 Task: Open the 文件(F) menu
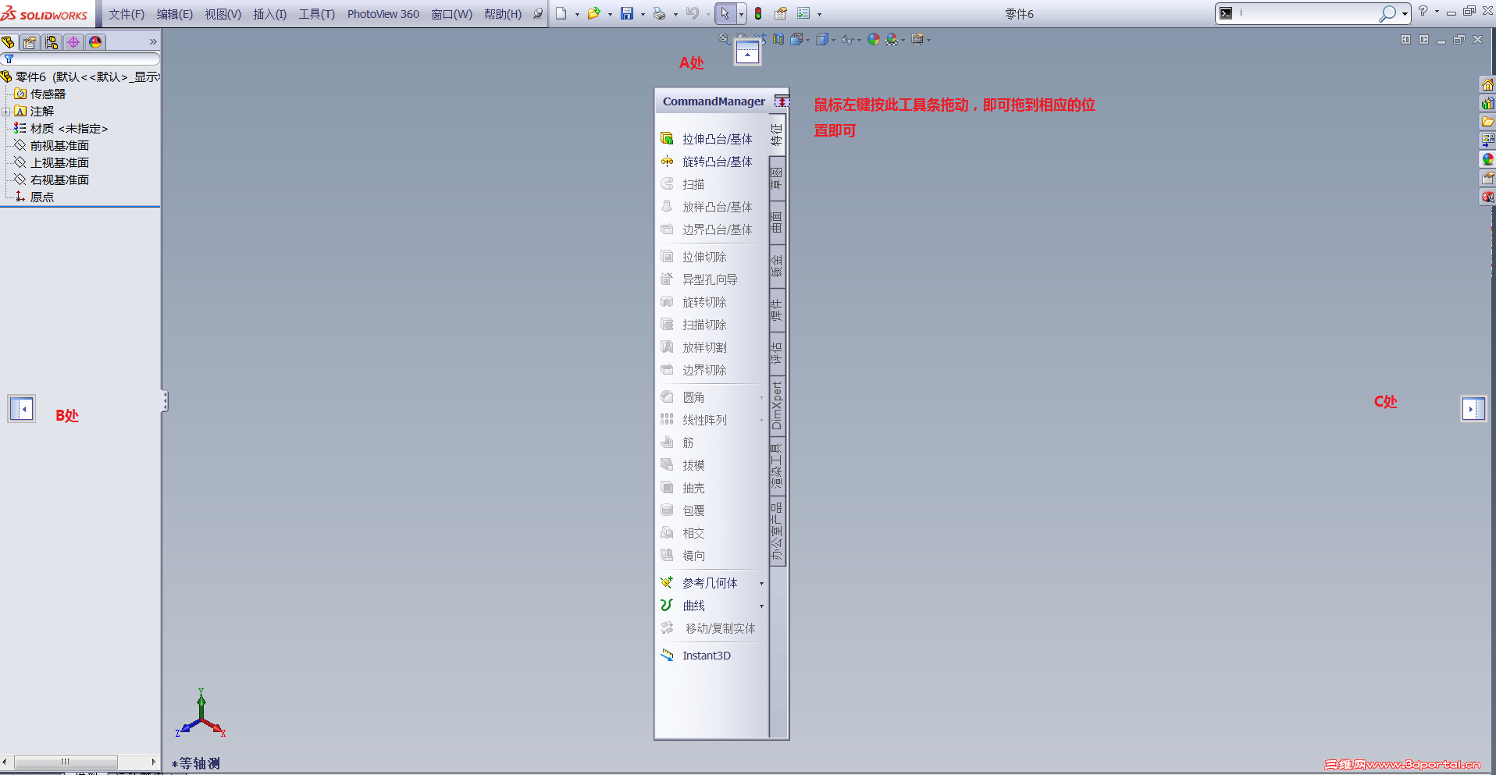(x=126, y=14)
